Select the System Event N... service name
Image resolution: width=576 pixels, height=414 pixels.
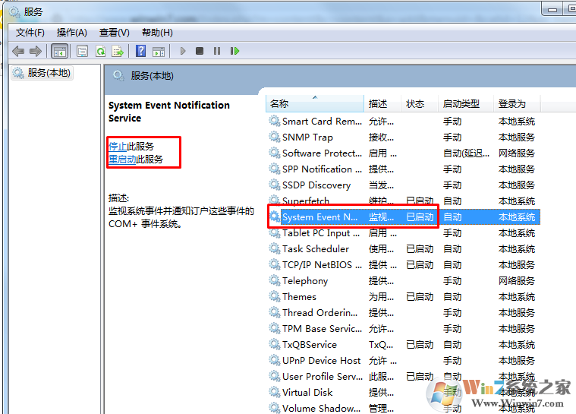[x=320, y=217]
